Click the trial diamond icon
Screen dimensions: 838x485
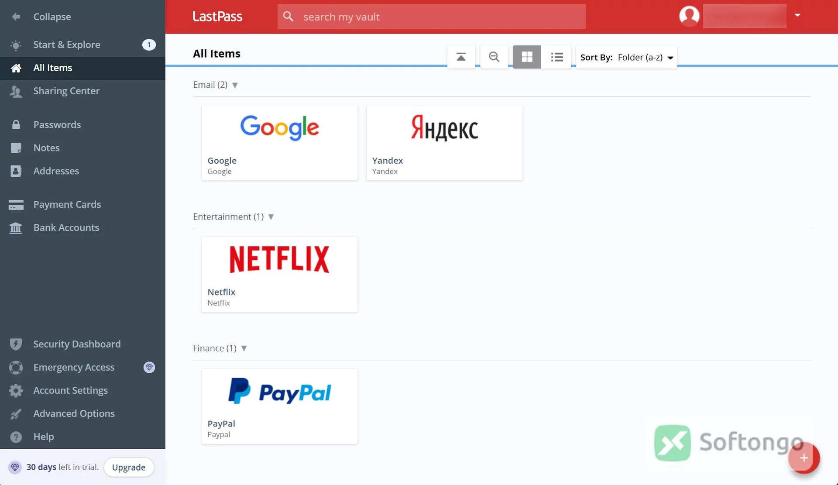pyautogui.click(x=15, y=467)
